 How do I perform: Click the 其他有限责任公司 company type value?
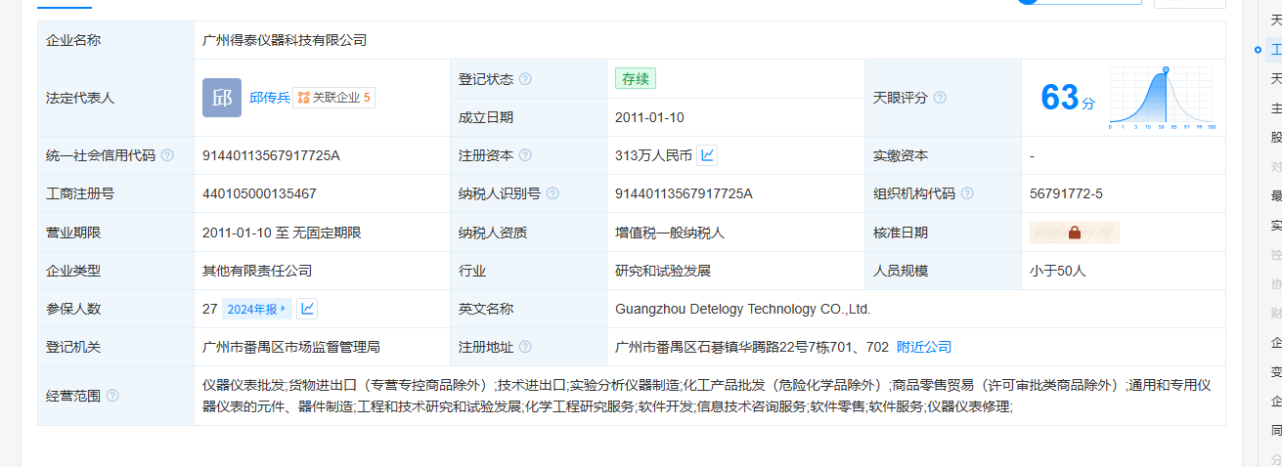pos(257,271)
